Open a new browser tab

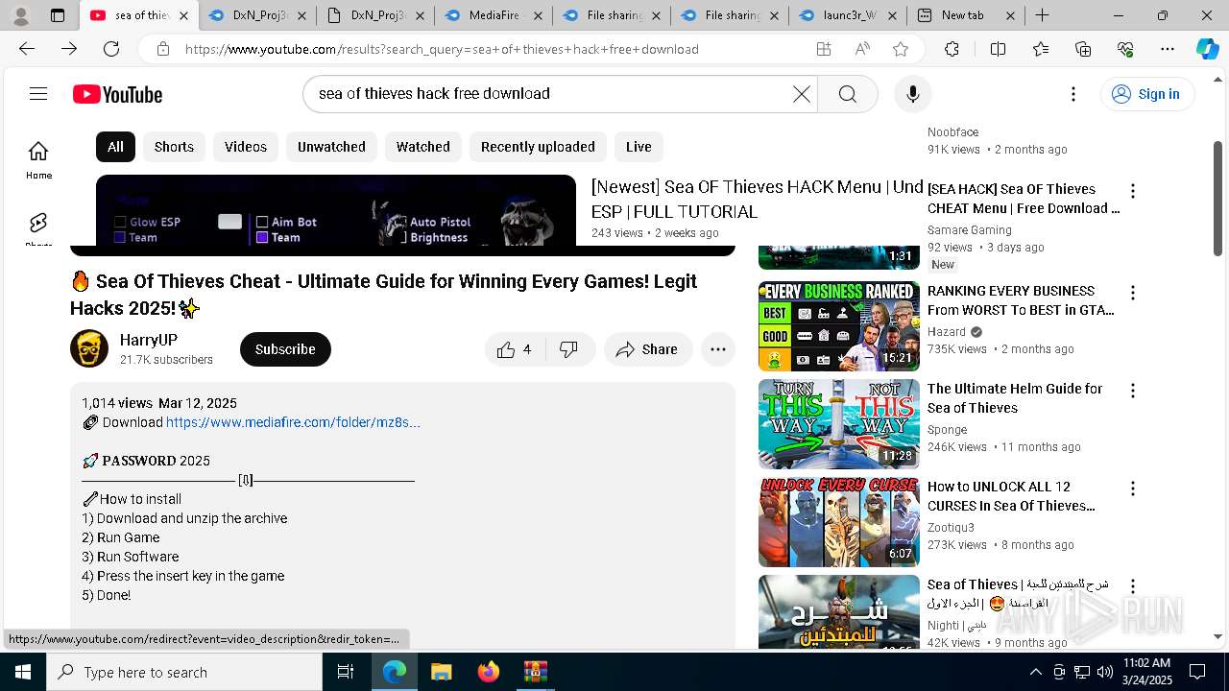click(1042, 15)
